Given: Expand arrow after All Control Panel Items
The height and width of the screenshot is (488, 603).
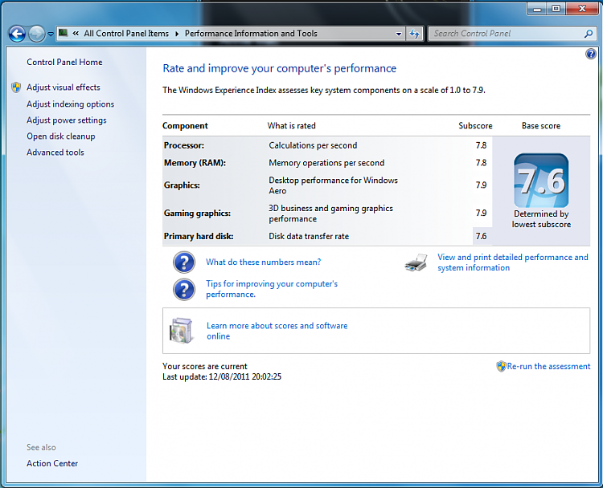Looking at the screenshot, I should point(177,34).
